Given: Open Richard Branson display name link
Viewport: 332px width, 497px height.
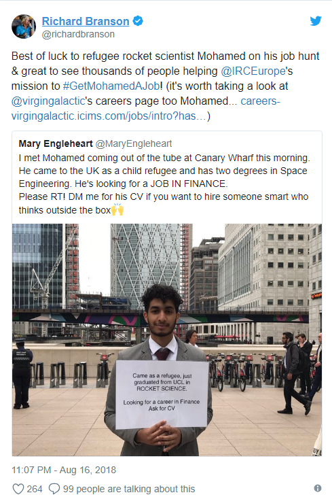Looking at the screenshot, I should tap(86, 21).
